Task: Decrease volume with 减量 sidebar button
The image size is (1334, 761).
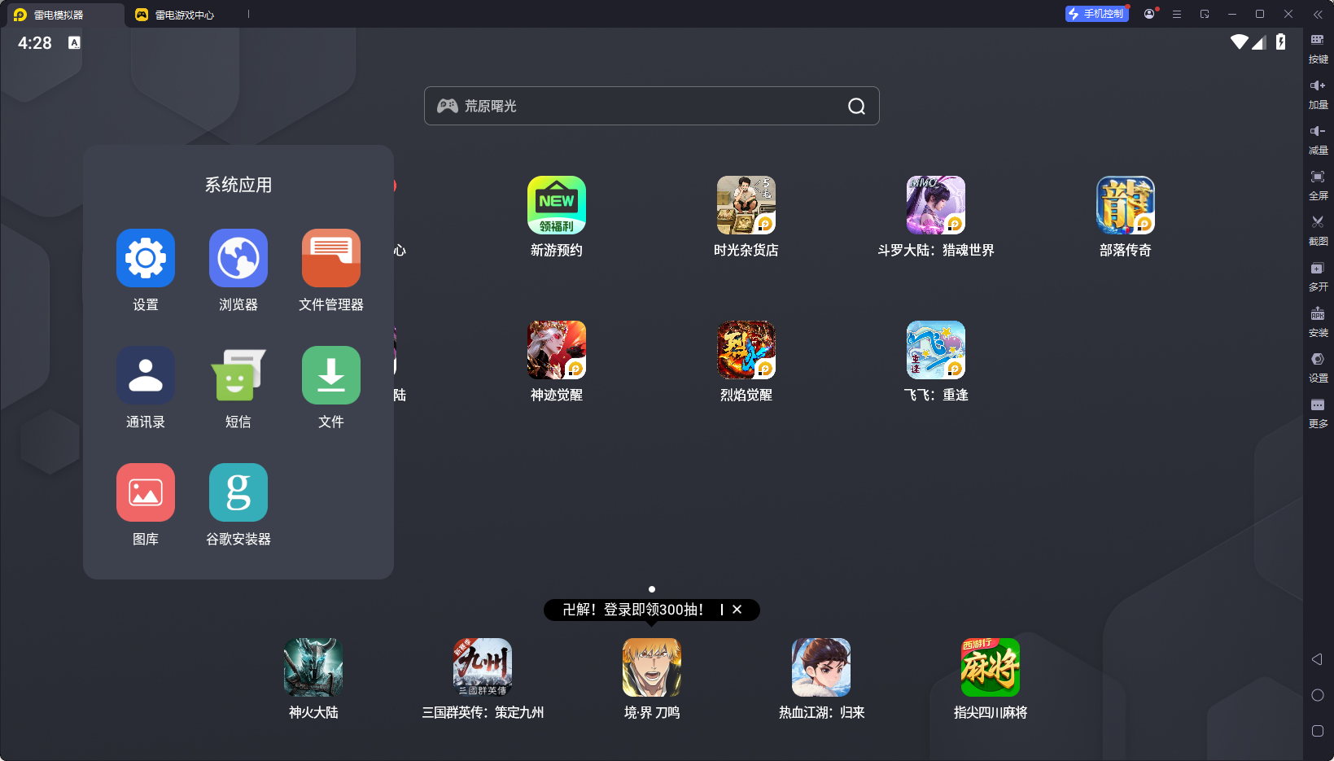Action: [x=1318, y=136]
